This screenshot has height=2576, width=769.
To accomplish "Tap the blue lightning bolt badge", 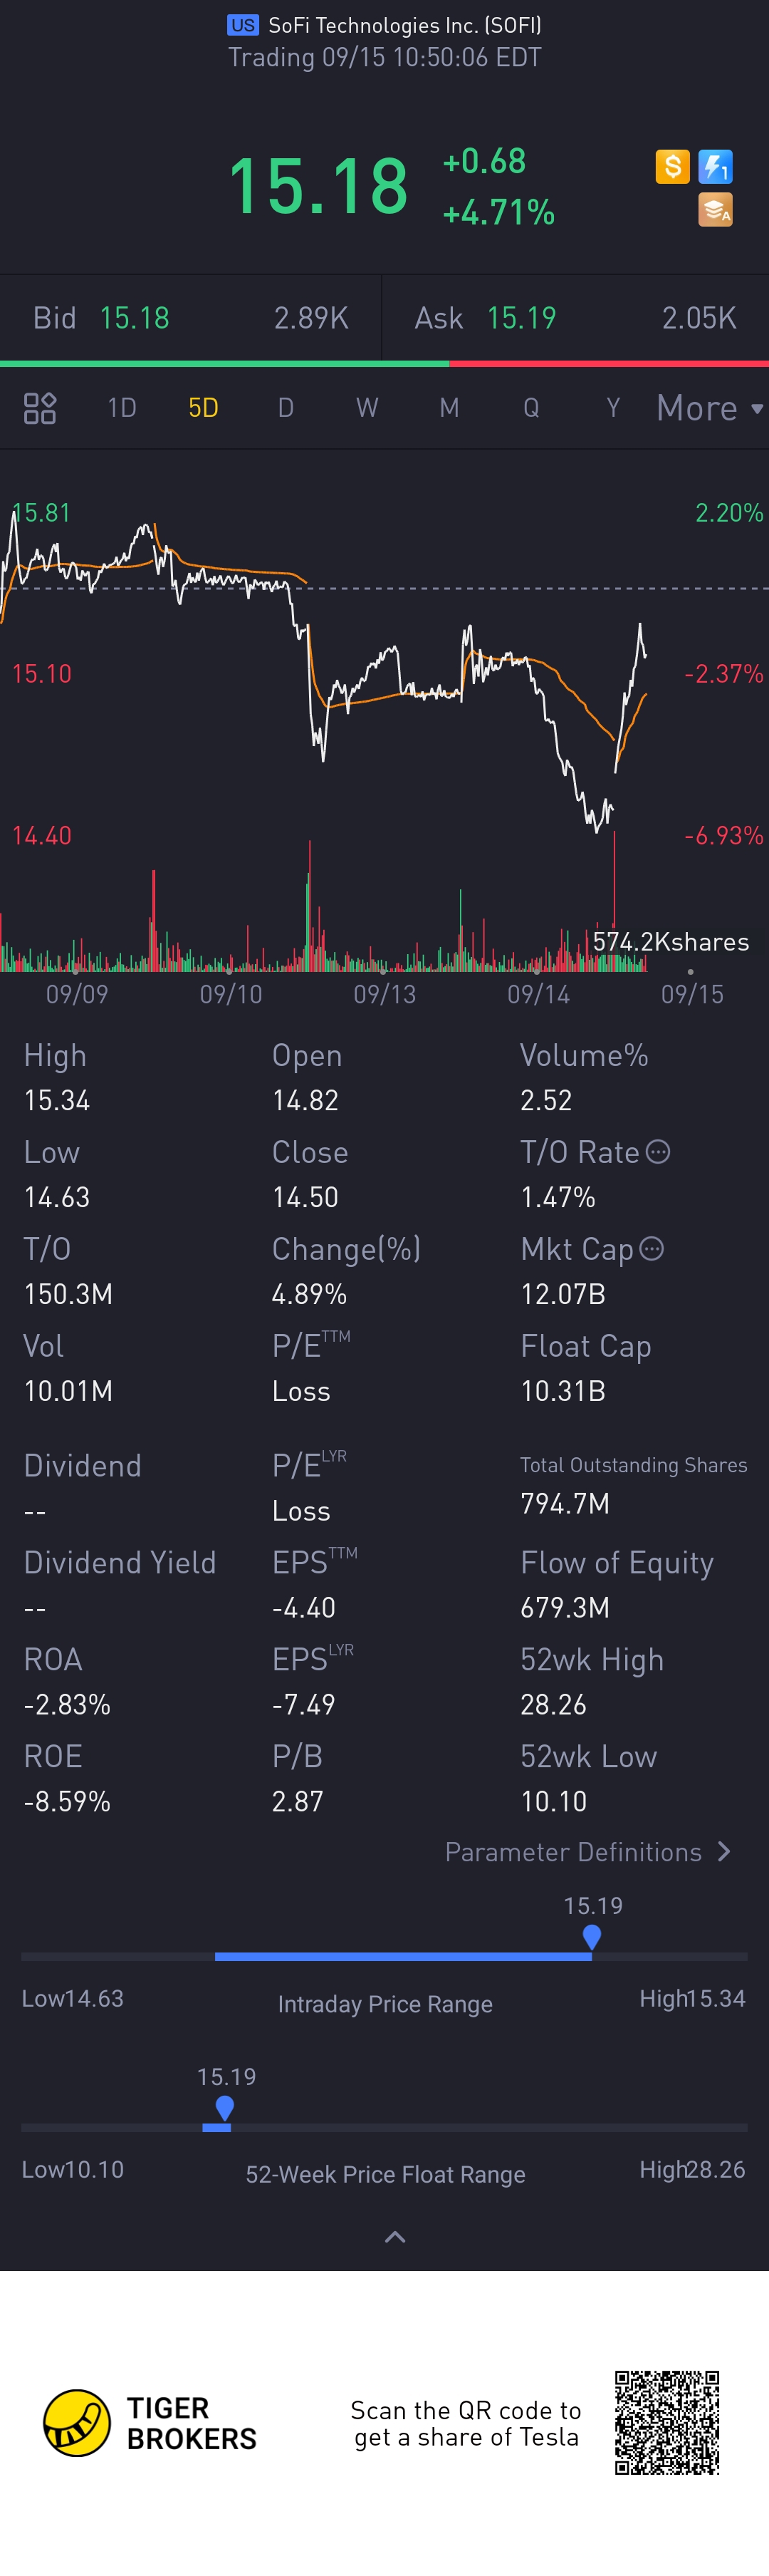I will (715, 166).
